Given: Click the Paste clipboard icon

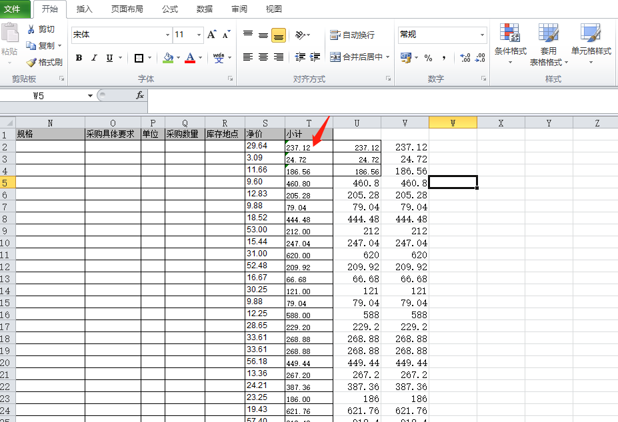Looking at the screenshot, I should [10, 33].
